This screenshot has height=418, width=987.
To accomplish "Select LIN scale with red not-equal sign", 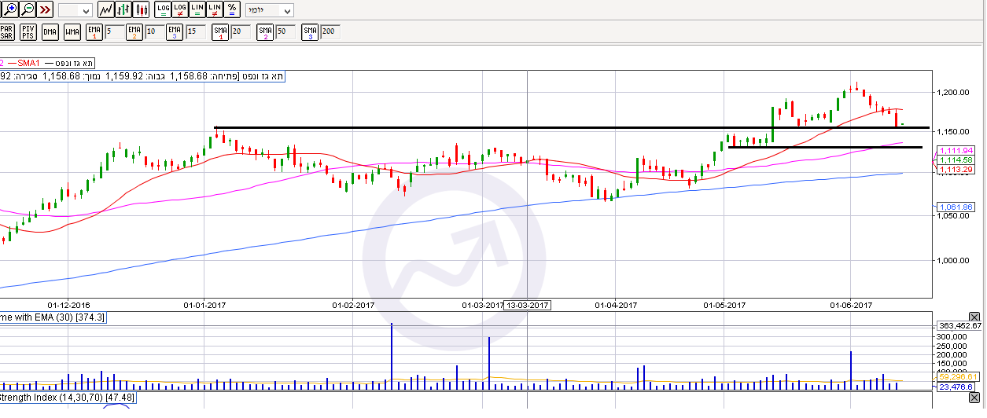I will click(215, 10).
